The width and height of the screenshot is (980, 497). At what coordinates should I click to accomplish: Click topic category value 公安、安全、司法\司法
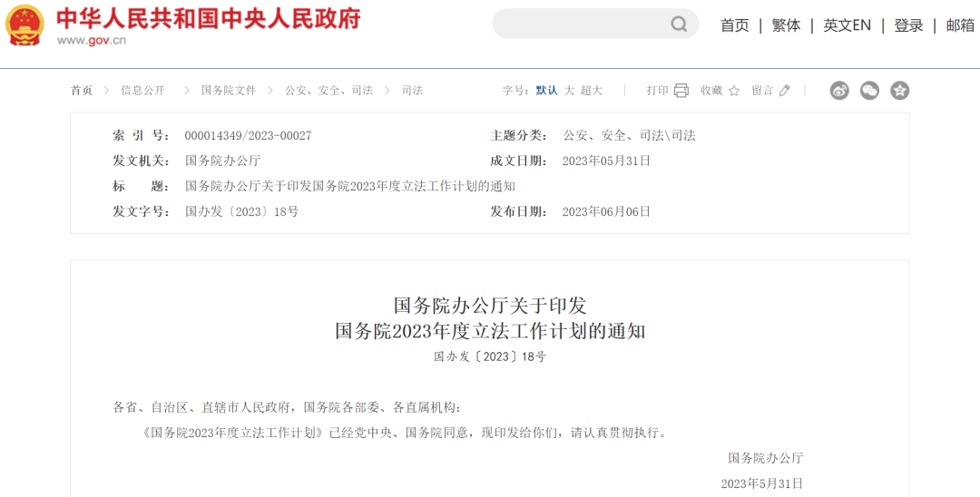[629, 135]
